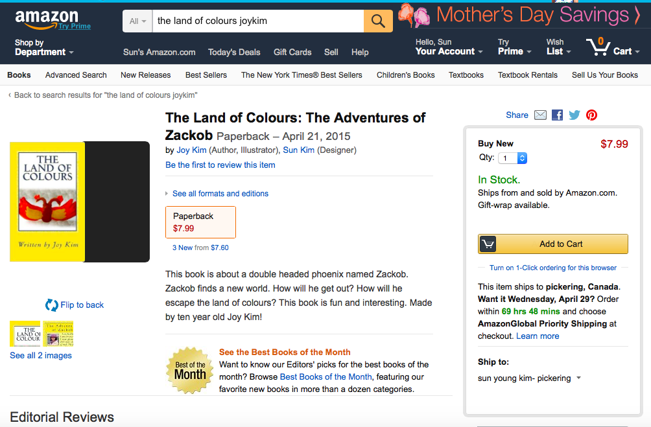Open the Qty quantity selector

[x=512, y=157]
